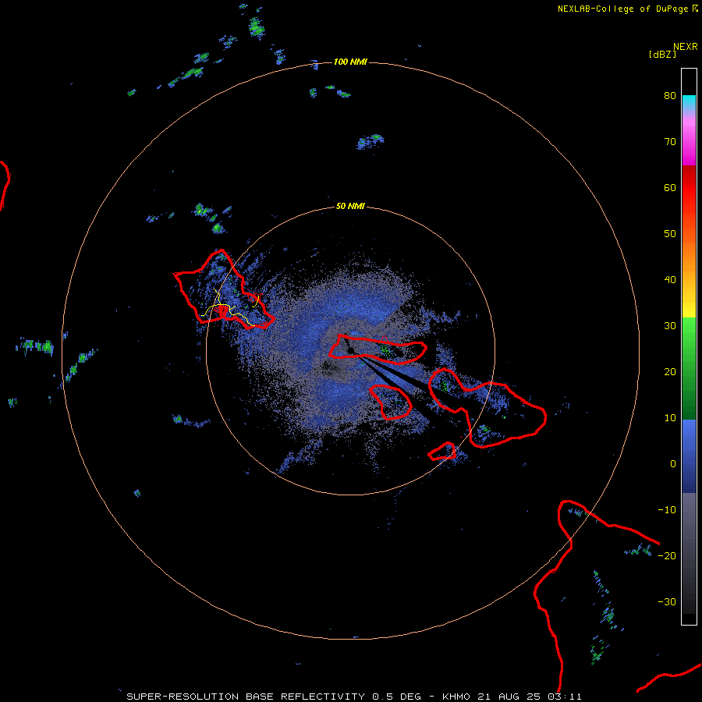Click the 100 NMI range ring label
This screenshot has width=702, height=702.
(350, 62)
